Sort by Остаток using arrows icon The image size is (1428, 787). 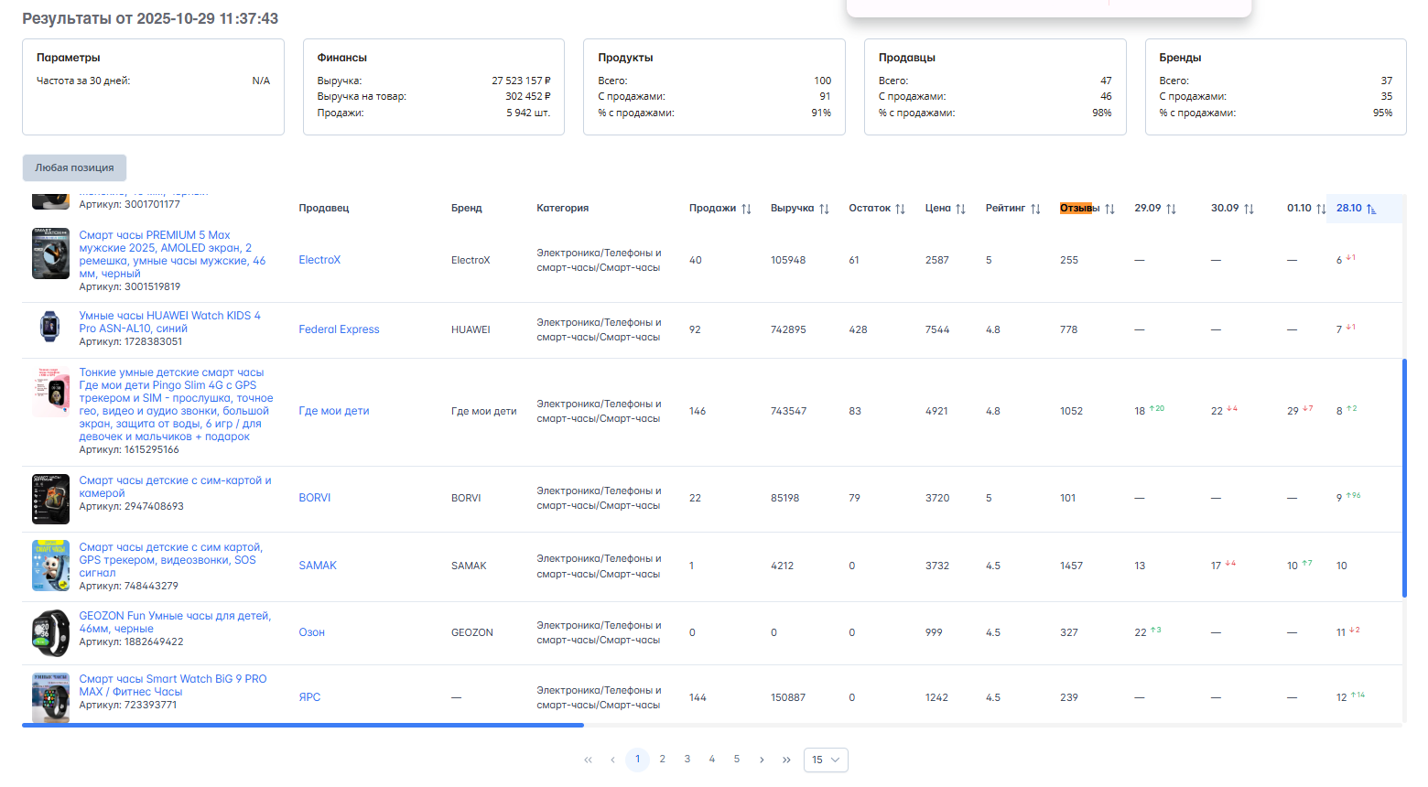tap(900, 209)
